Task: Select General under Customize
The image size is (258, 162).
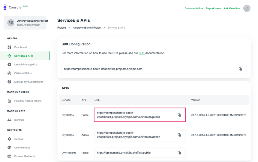Action: click(x=19, y=139)
